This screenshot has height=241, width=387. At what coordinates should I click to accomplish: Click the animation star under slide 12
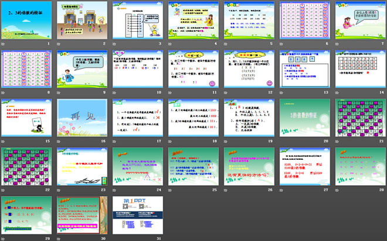point(226,93)
